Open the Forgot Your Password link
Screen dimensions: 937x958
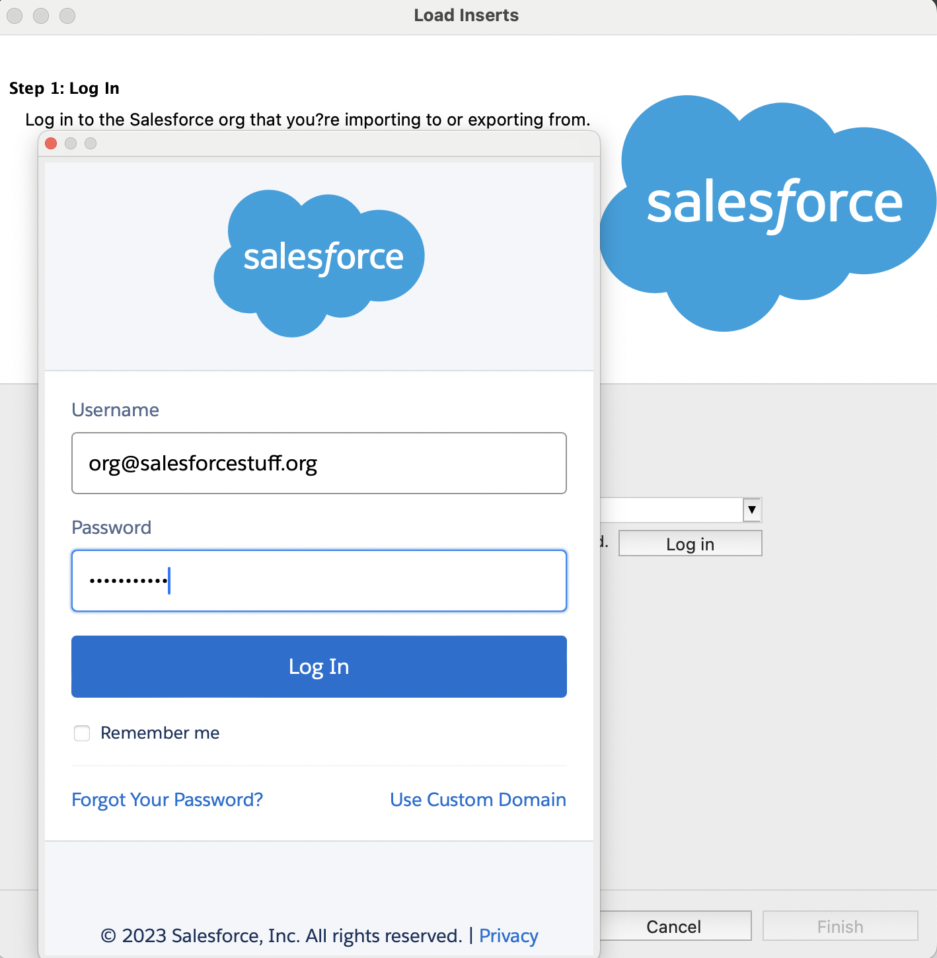pyautogui.click(x=167, y=799)
